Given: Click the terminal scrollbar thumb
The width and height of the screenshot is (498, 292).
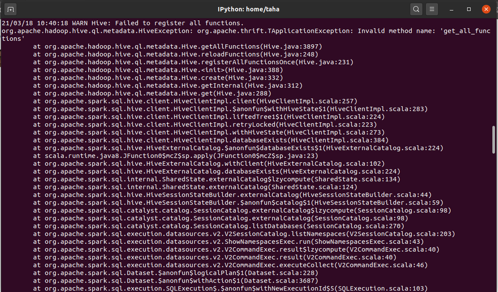Looking at the screenshot, I should tap(494, 140).
